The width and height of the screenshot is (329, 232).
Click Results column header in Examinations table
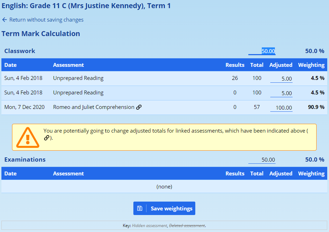point(235,174)
